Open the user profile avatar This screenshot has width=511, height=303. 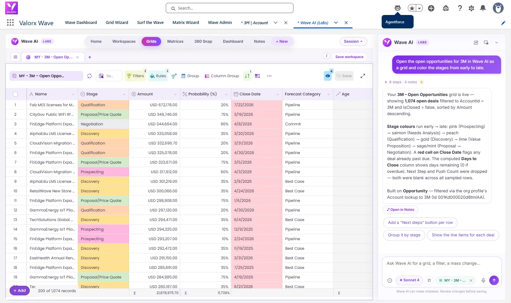point(498,8)
